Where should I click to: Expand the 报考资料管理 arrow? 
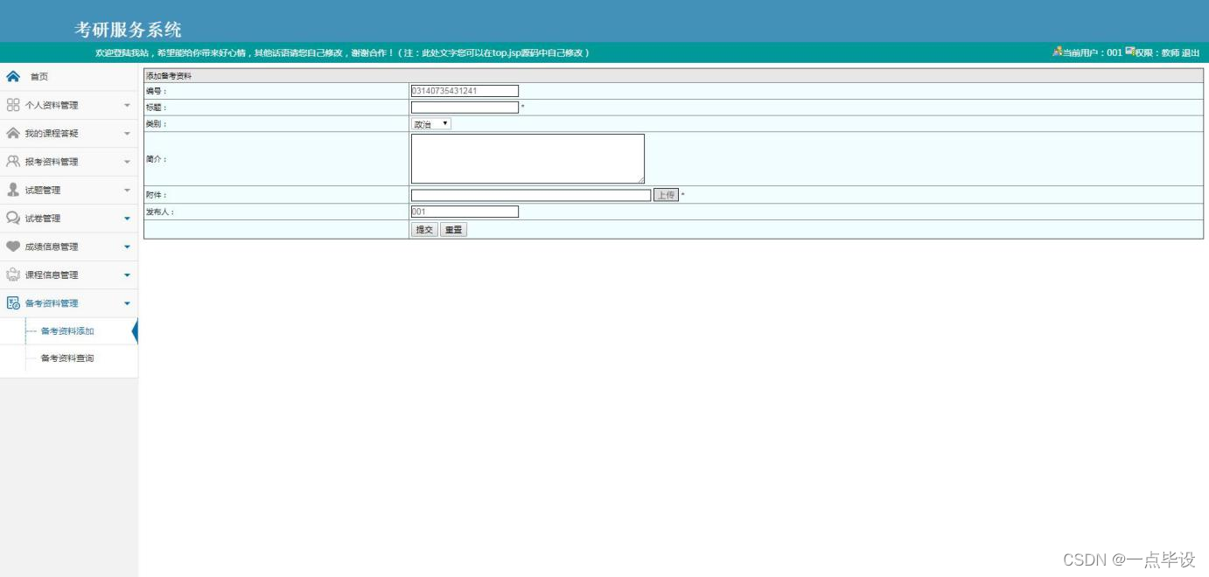pos(127,162)
